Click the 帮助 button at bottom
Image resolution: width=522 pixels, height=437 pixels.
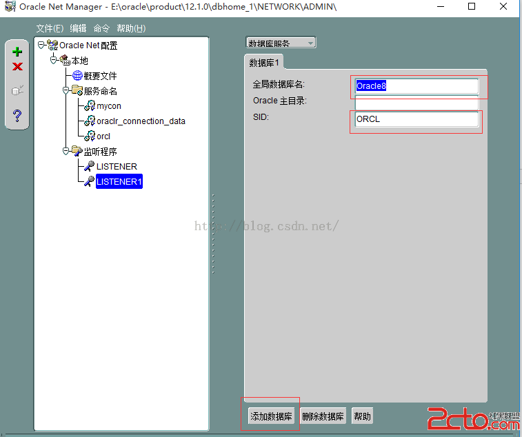[x=362, y=416]
